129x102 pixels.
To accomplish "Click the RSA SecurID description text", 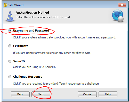I will [34, 67].
